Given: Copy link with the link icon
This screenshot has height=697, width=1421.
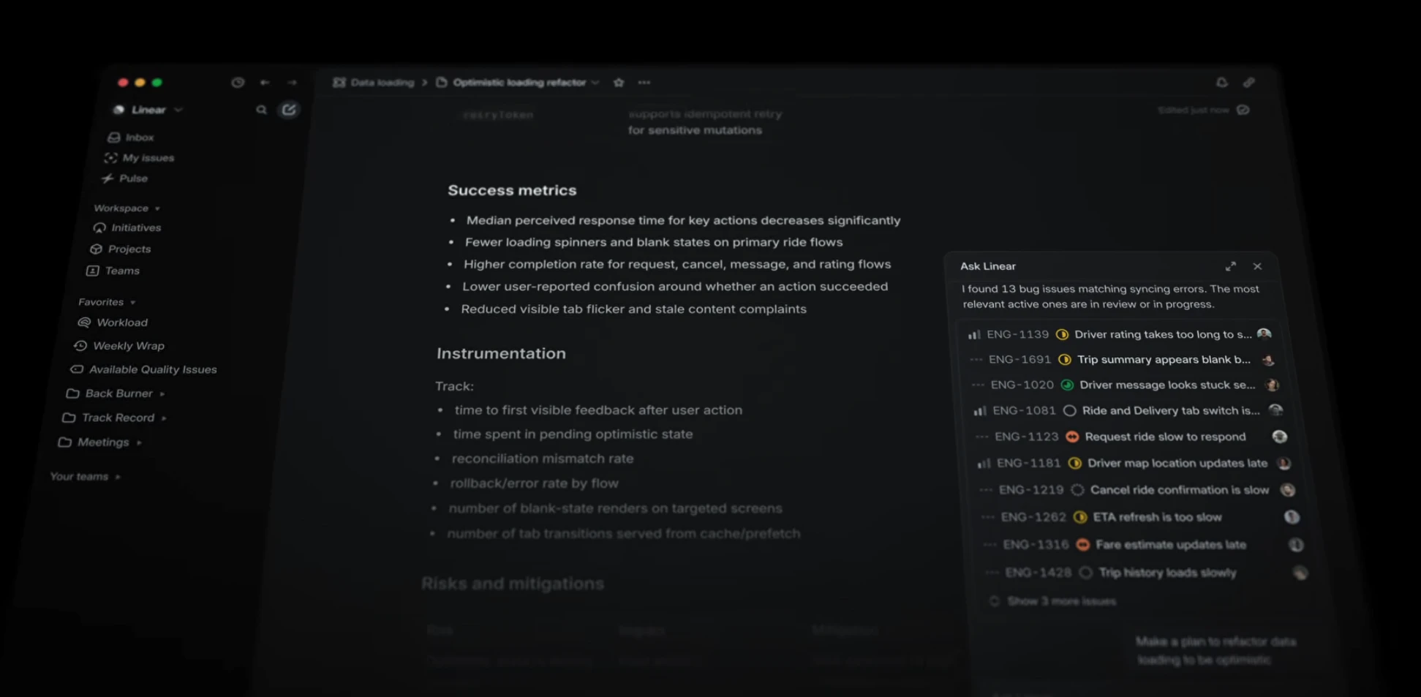Looking at the screenshot, I should coord(1249,83).
